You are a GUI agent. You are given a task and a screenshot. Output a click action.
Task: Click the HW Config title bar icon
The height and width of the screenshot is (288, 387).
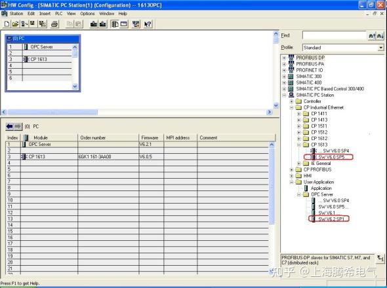(3, 5)
